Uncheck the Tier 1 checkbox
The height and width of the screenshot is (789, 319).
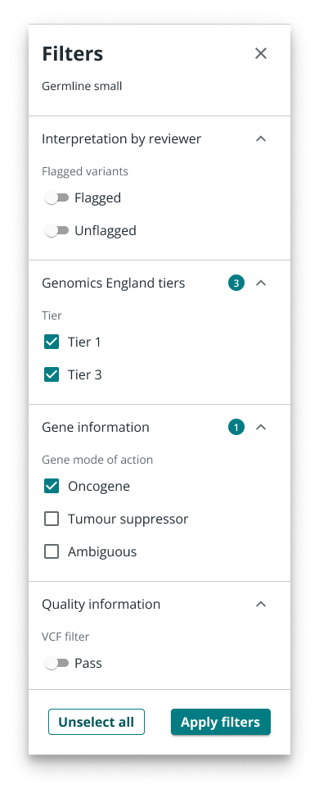pyautogui.click(x=52, y=342)
